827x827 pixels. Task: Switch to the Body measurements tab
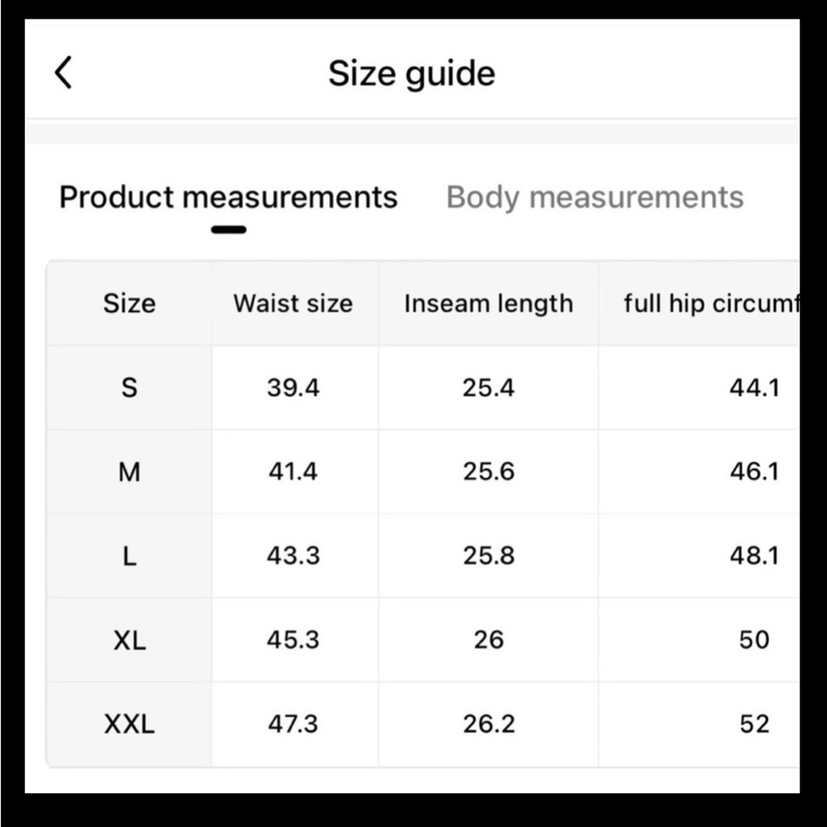[x=595, y=198]
